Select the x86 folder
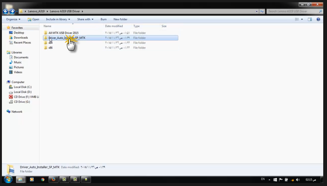This screenshot has width=327, height=186. (111, 48)
